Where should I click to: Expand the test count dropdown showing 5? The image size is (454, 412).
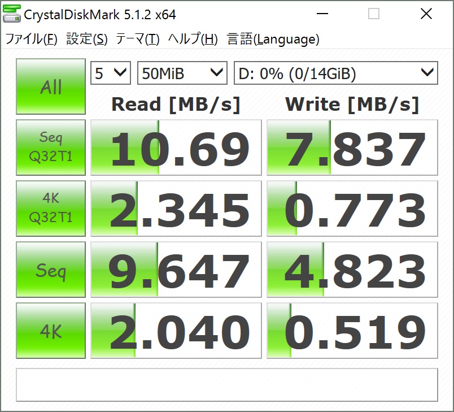tap(111, 73)
